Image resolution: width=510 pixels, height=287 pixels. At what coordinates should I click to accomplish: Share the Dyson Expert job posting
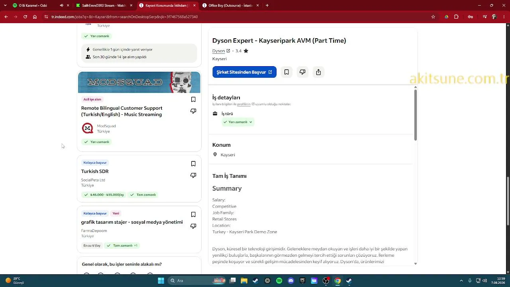pos(318,72)
